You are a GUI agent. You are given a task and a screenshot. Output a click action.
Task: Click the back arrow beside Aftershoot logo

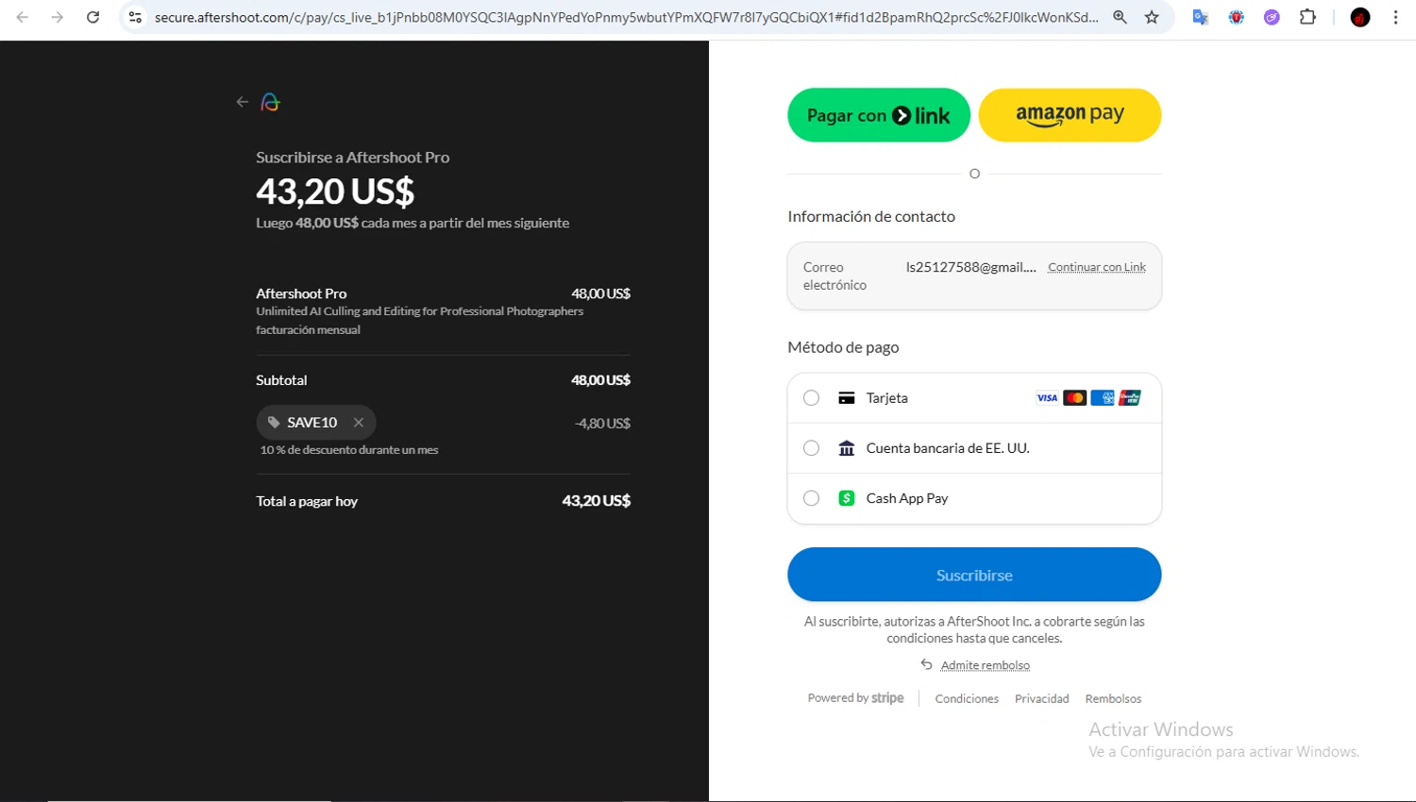tap(243, 102)
